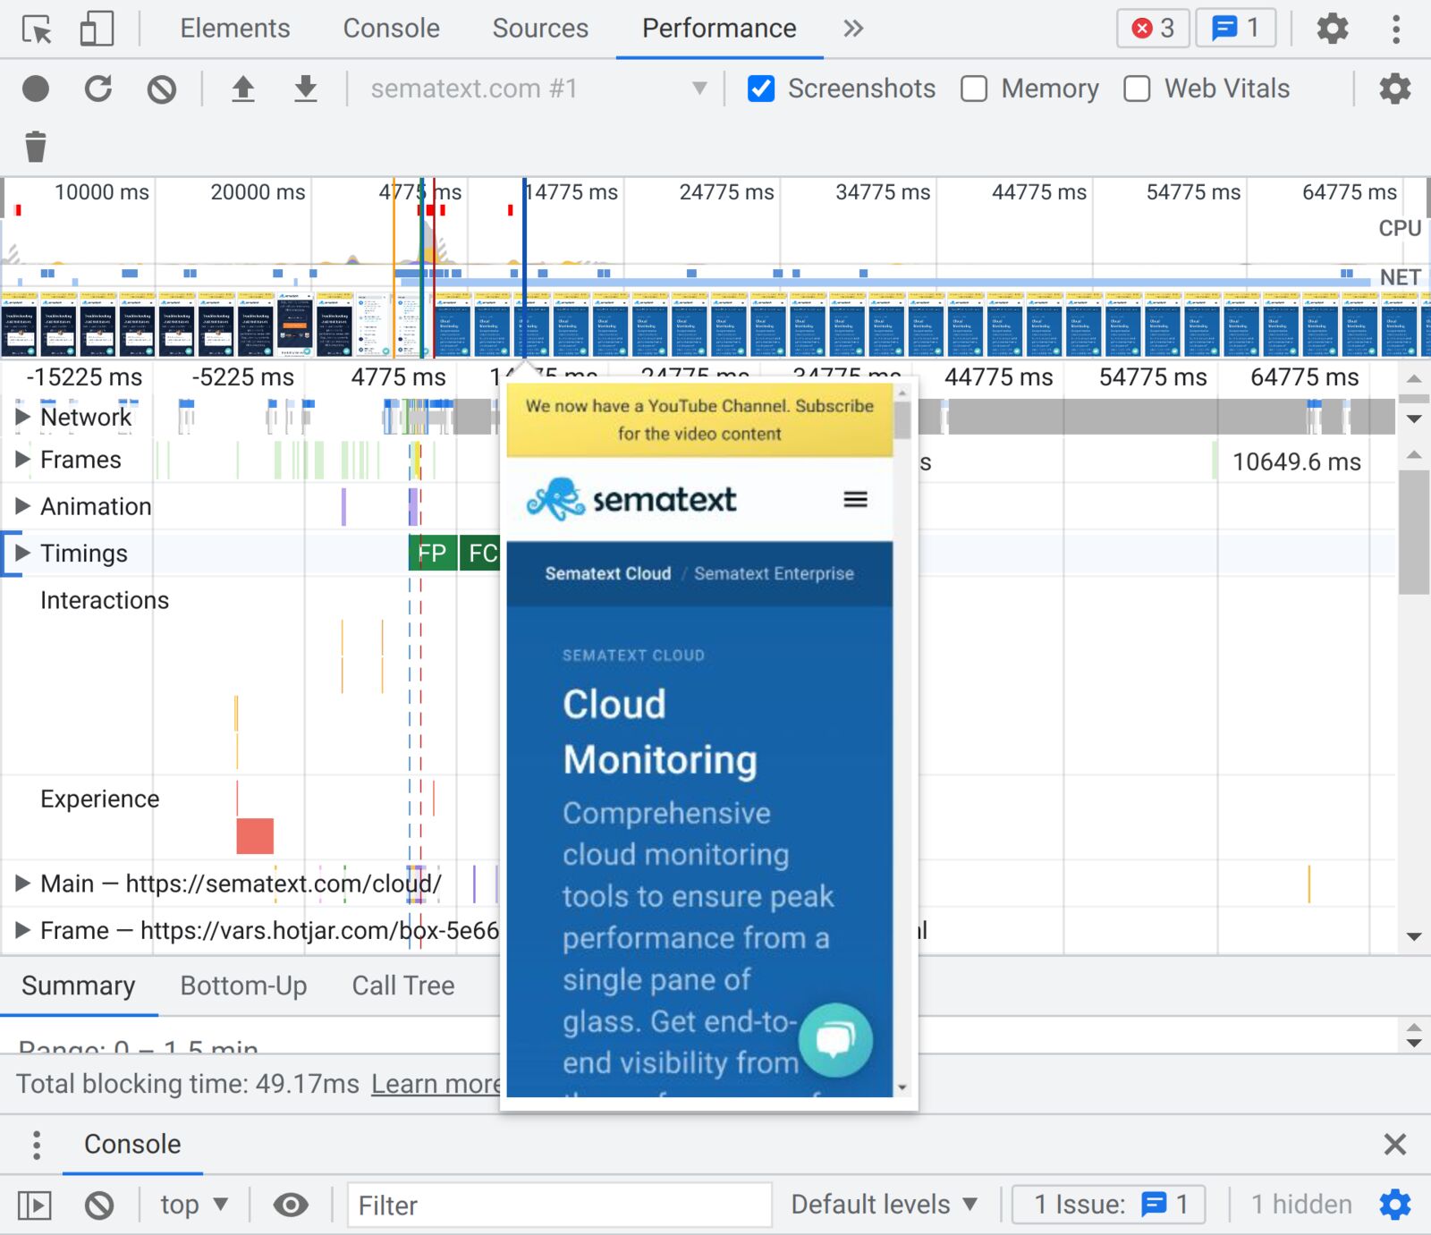Expand the Main sematext.com/cloud thread
The image size is (1431, 1235).
point(23,884)
